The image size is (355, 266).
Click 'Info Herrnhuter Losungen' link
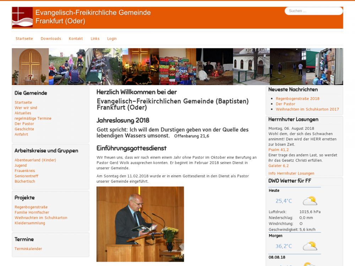point(291,173)
